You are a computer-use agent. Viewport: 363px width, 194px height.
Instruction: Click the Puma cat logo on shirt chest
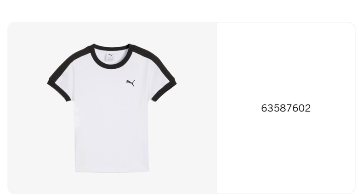pos(131,83)
